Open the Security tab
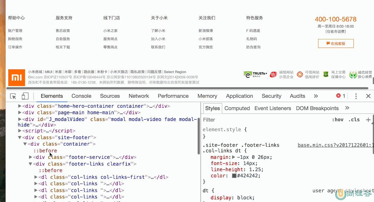 272,96
